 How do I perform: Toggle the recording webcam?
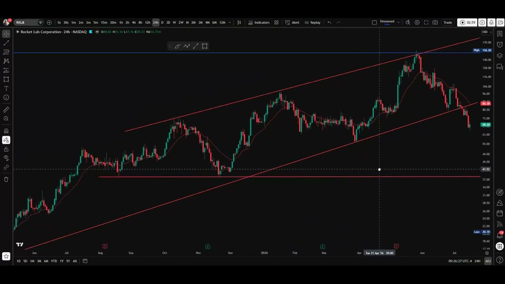click(500, 22)
